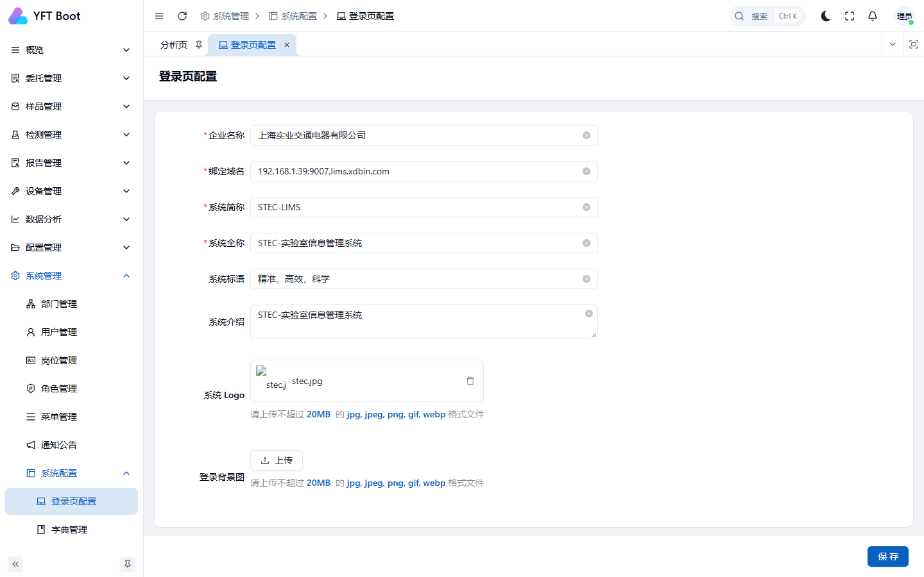Image resolution: width=924 pixels, height=577 pixels.
Task: Toggle the hamburger sidebar menu icon
Action: click(x=159, y=16)
